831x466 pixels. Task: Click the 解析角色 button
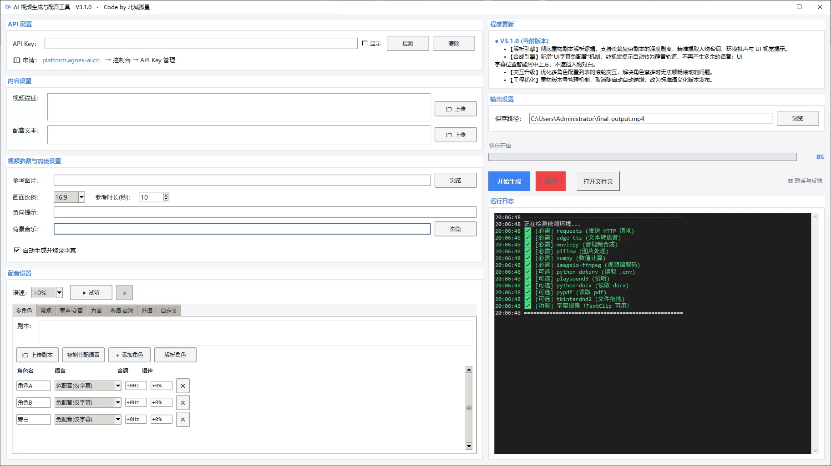[175, 355]
